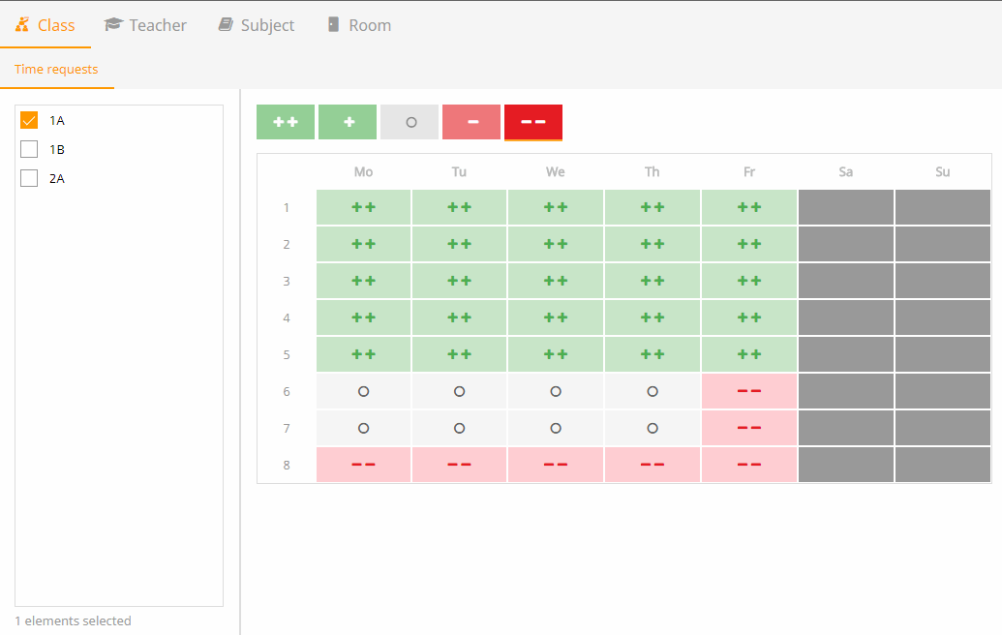
Task: Click Wednesday period 7 neutral cell
Action: [556, 428]
